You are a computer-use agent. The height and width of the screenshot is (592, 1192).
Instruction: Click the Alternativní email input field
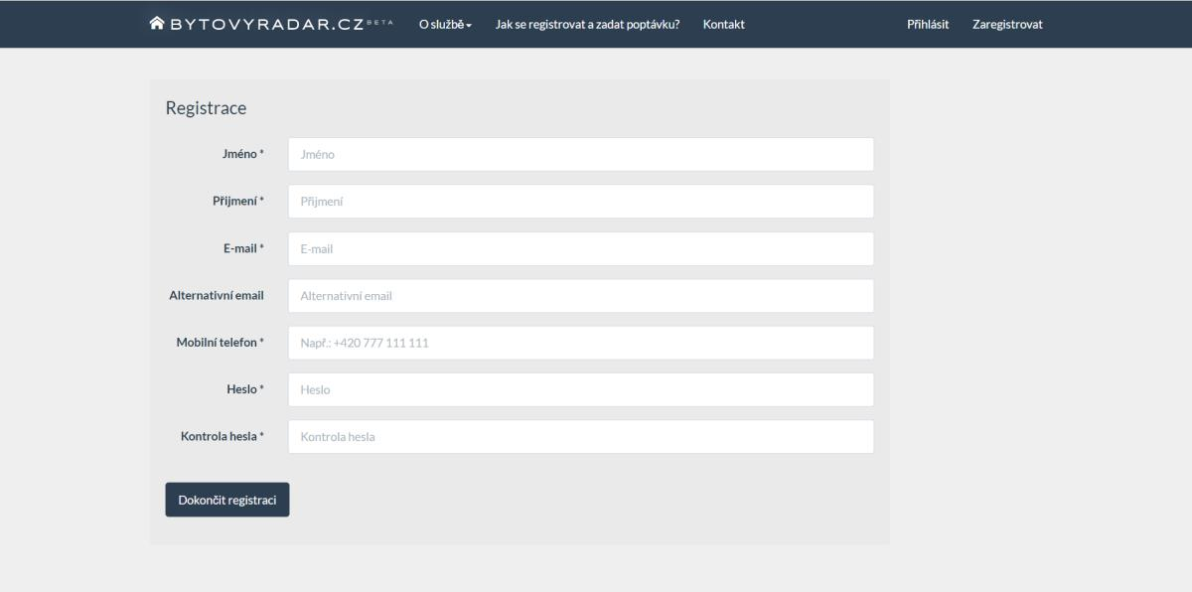tap(580, 296)
